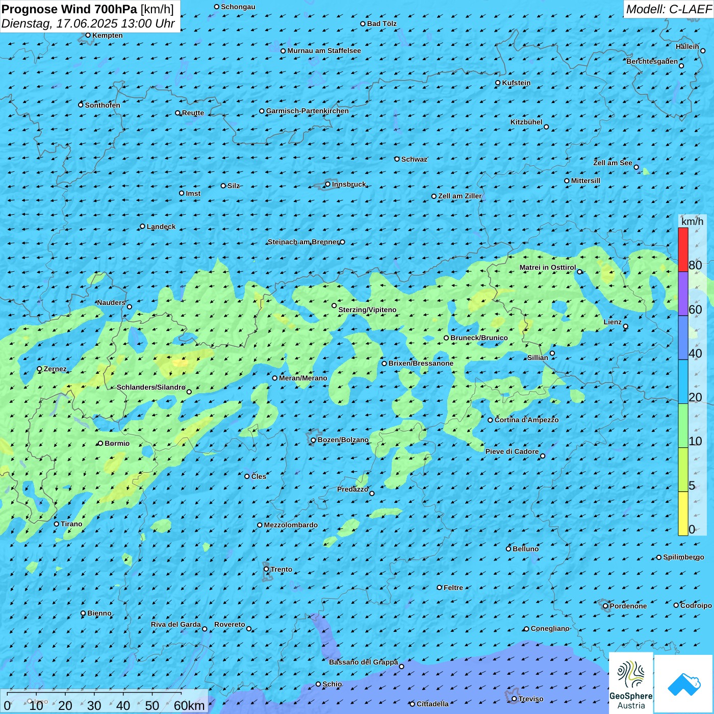This screenshot has height=714, width=714.
Task: Click the Nauders location marker
Action: click(129, 307)
